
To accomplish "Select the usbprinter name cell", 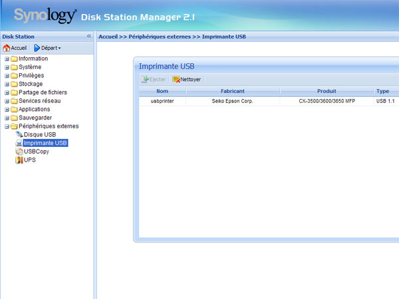I will 162,101.
